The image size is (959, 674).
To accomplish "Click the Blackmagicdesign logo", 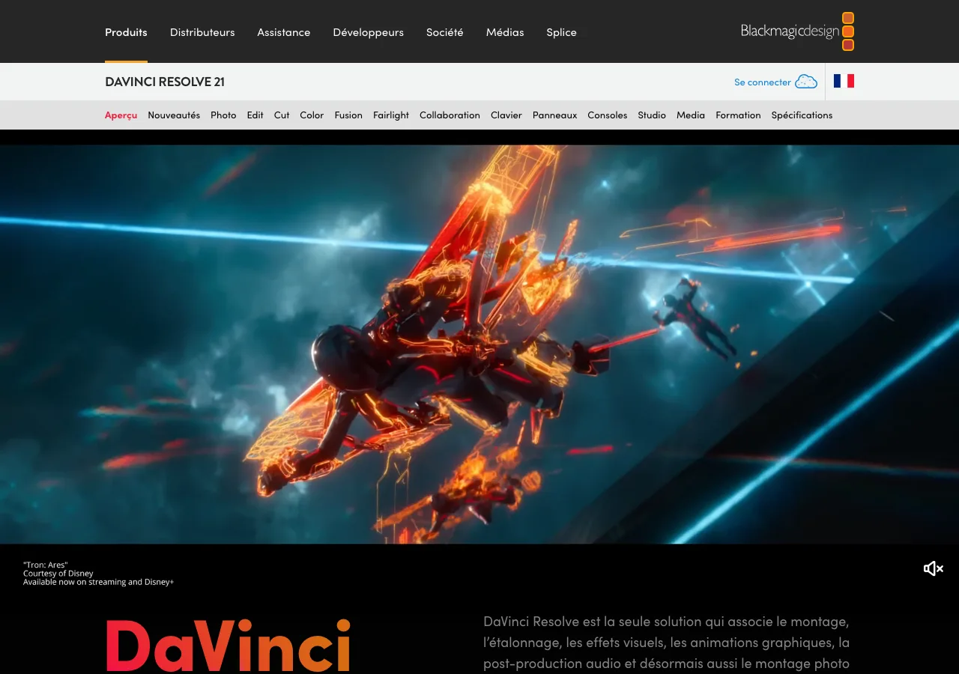I will 797,31.
